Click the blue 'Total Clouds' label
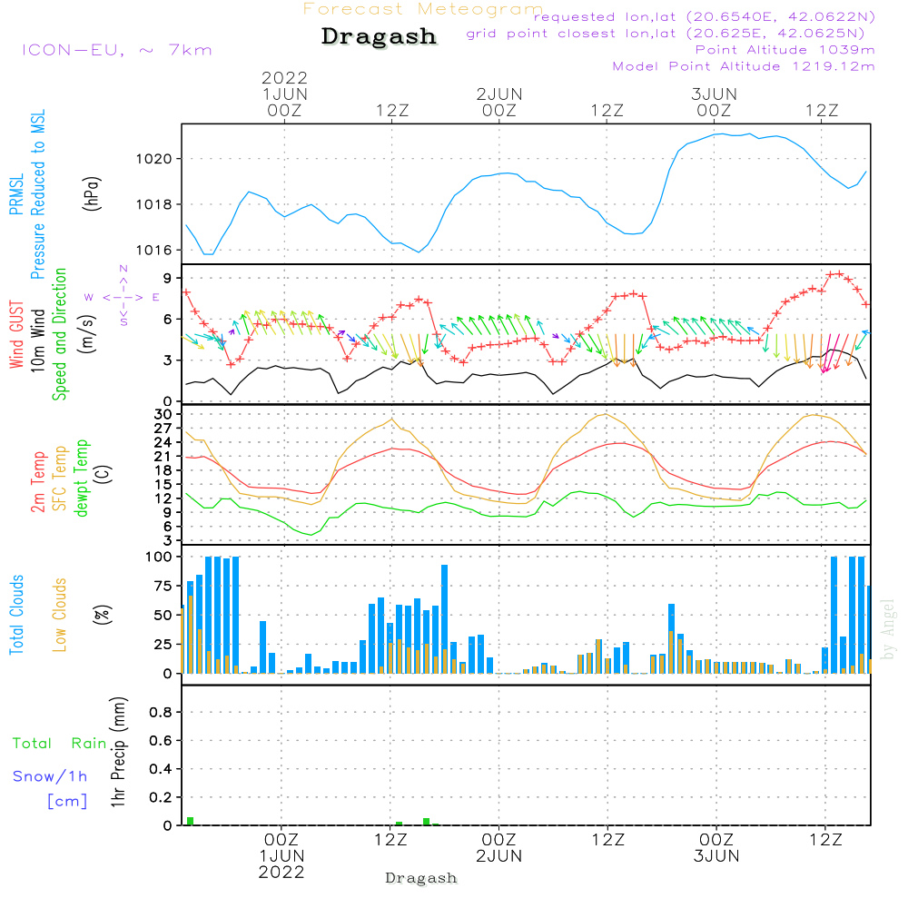Screen dimensions: 908x908 16,615
